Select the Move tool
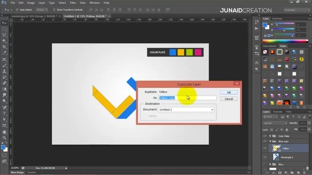312x175 pixels. pyautogui.click(x=4, y=23)
